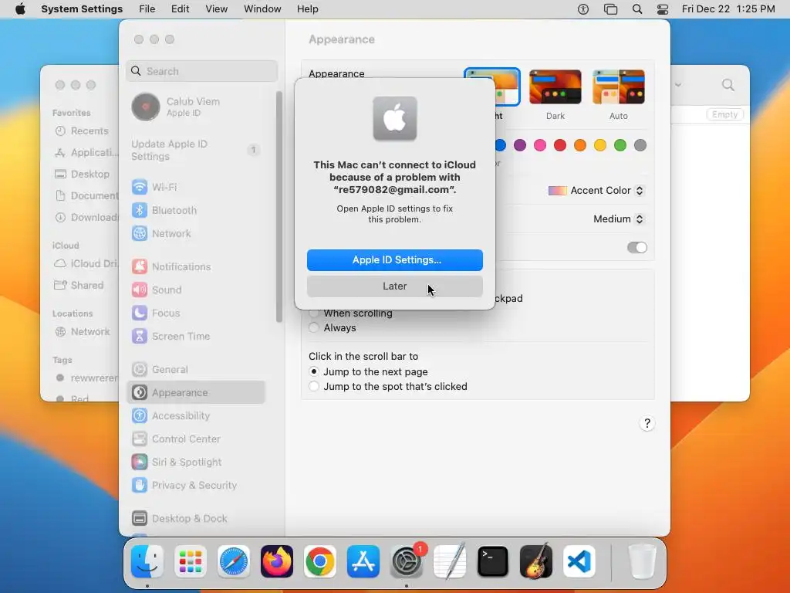Image resolution: width=790 pixels, height=593 pixels.
Task: Toggle the wallpaper tinting switch
Action: tap(636, 247)
